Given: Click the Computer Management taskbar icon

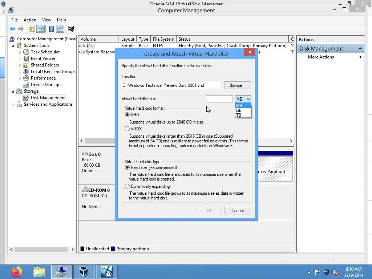Looking at the screenshot, I should (62, 272).
